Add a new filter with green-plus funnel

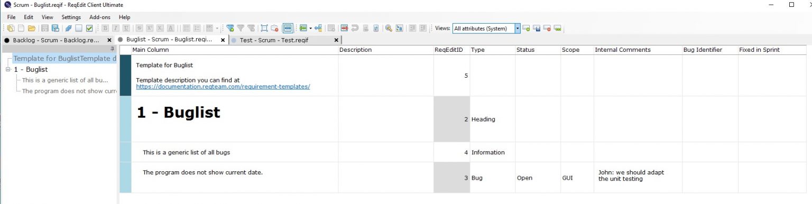pyautogui.click(x=230, y=29)
